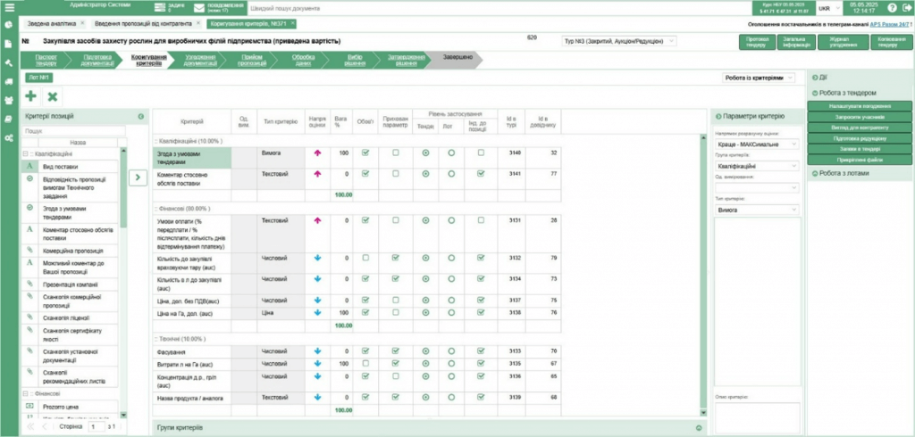Open the Од. вимірювання empty dropdown
915x437 pixels.
[x=757, y=187]
